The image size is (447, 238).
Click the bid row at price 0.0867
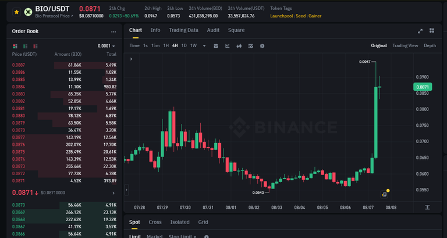pos(64,226)
